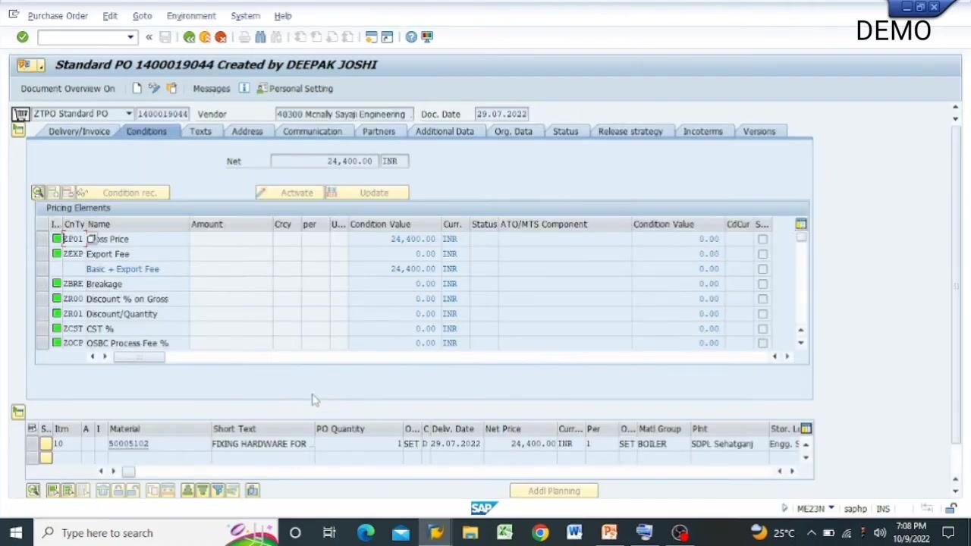Open the Pricing Elements table settings icon
The width and height of the screenshot is (971, 546).
(801, 224)
